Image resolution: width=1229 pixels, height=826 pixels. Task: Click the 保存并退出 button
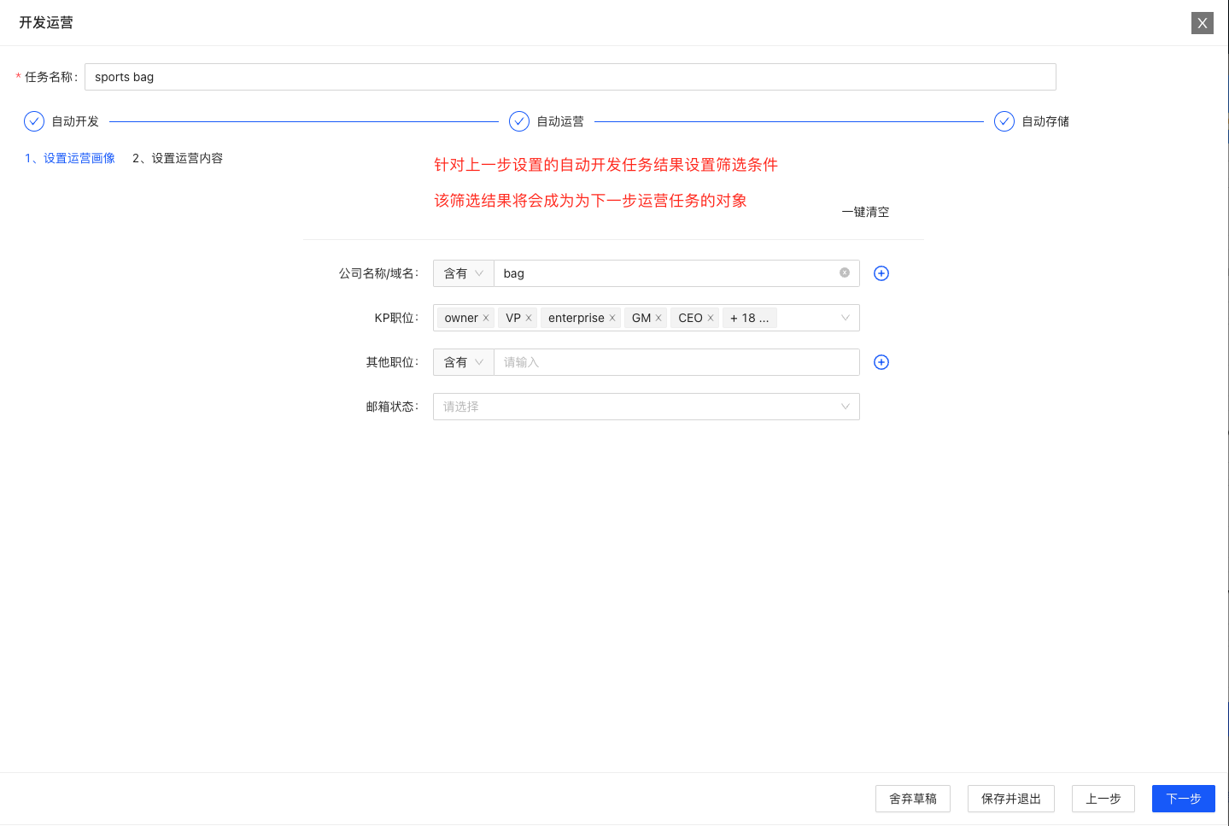(1011, 799)
